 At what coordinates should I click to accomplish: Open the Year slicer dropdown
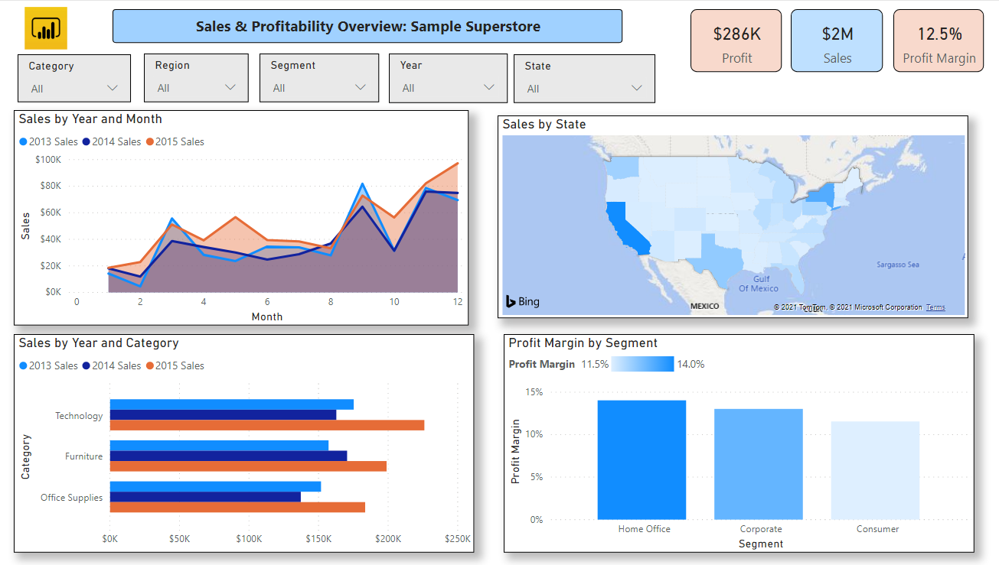488,87
